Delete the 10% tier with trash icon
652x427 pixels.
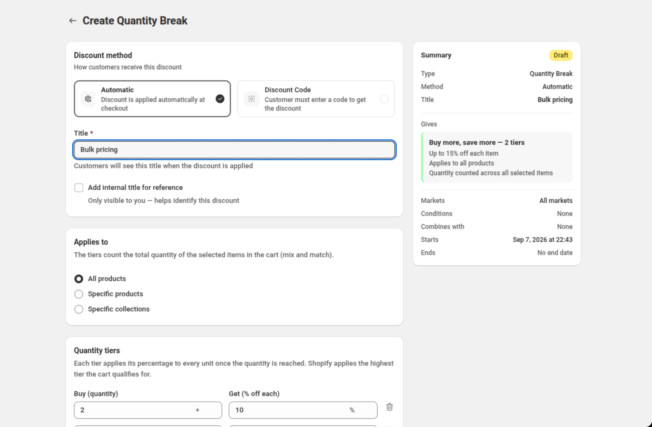pos(389,407)
